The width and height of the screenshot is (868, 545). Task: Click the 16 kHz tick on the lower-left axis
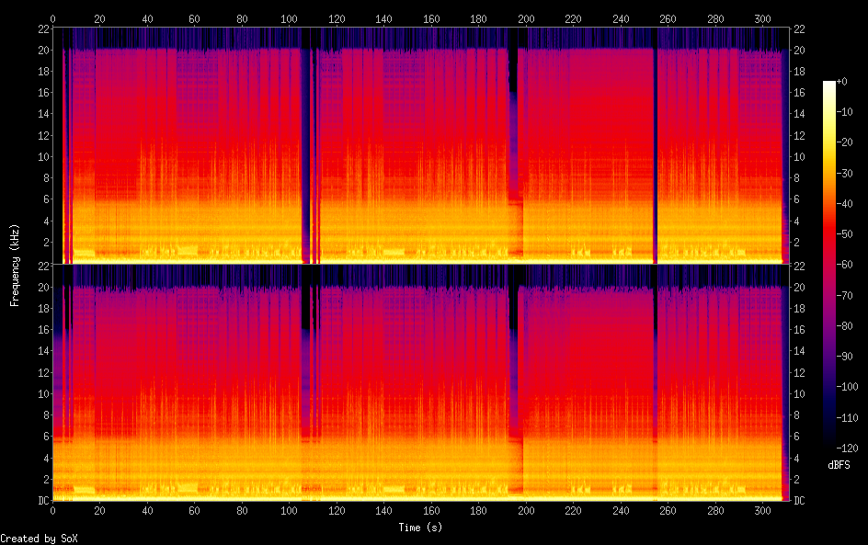tap(42, 330)
